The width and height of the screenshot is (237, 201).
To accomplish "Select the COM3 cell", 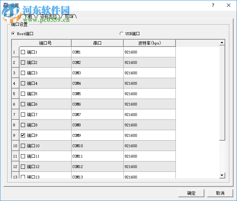I will pos(97,73).
